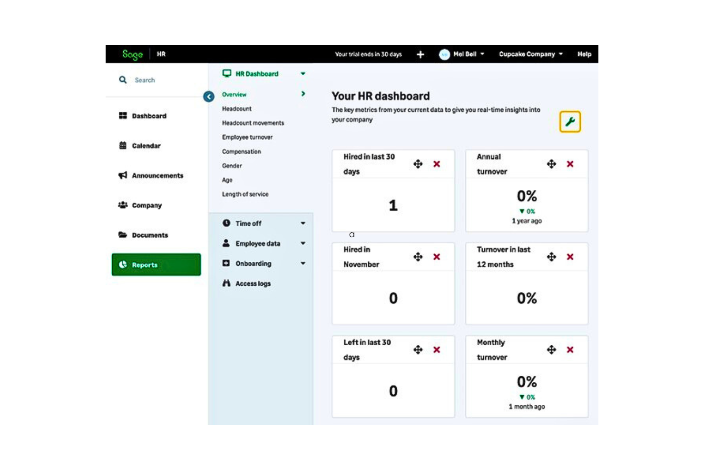Click the Reports pie chart icon

click(123, 264)
